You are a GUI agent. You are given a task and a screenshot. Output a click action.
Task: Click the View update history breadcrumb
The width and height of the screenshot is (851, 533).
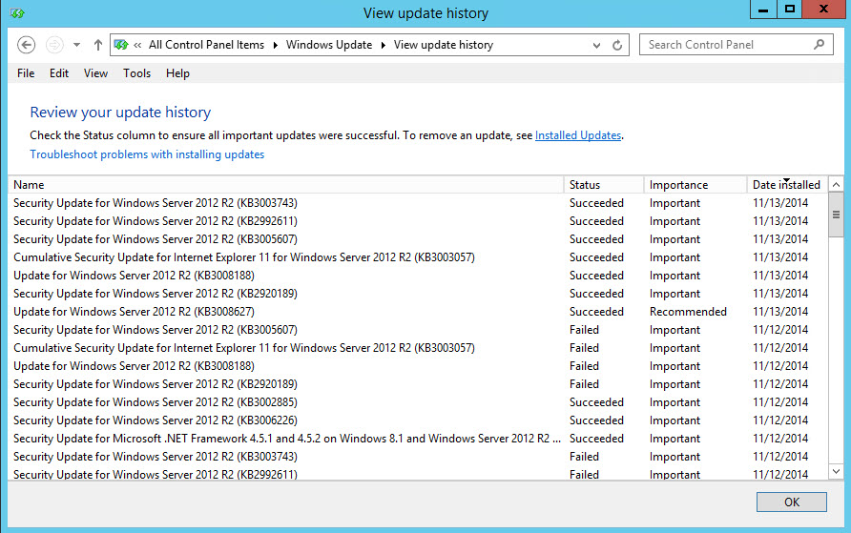444,45
